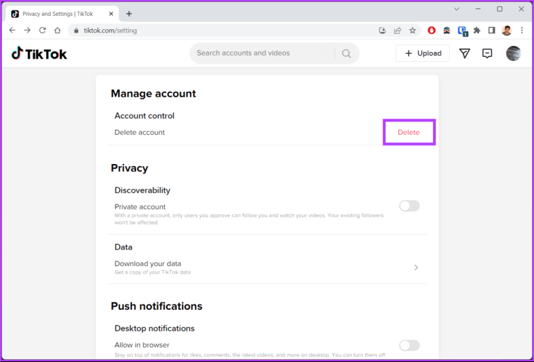Open the spy-face extension icon
The image size is (534, 362).
(447, 31)
